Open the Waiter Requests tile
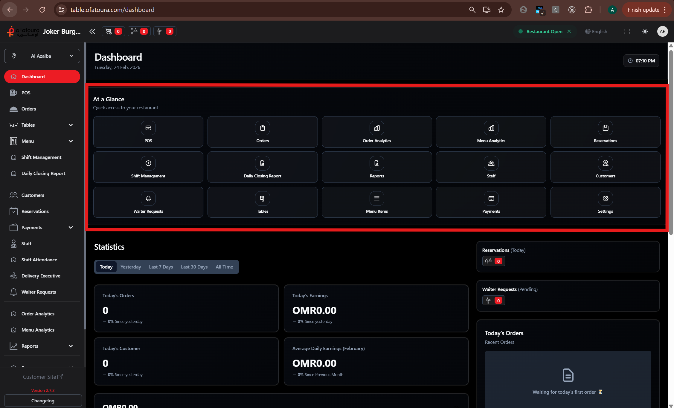The height and width of the screenshot is (408, 674). click(x=148, y=202)
